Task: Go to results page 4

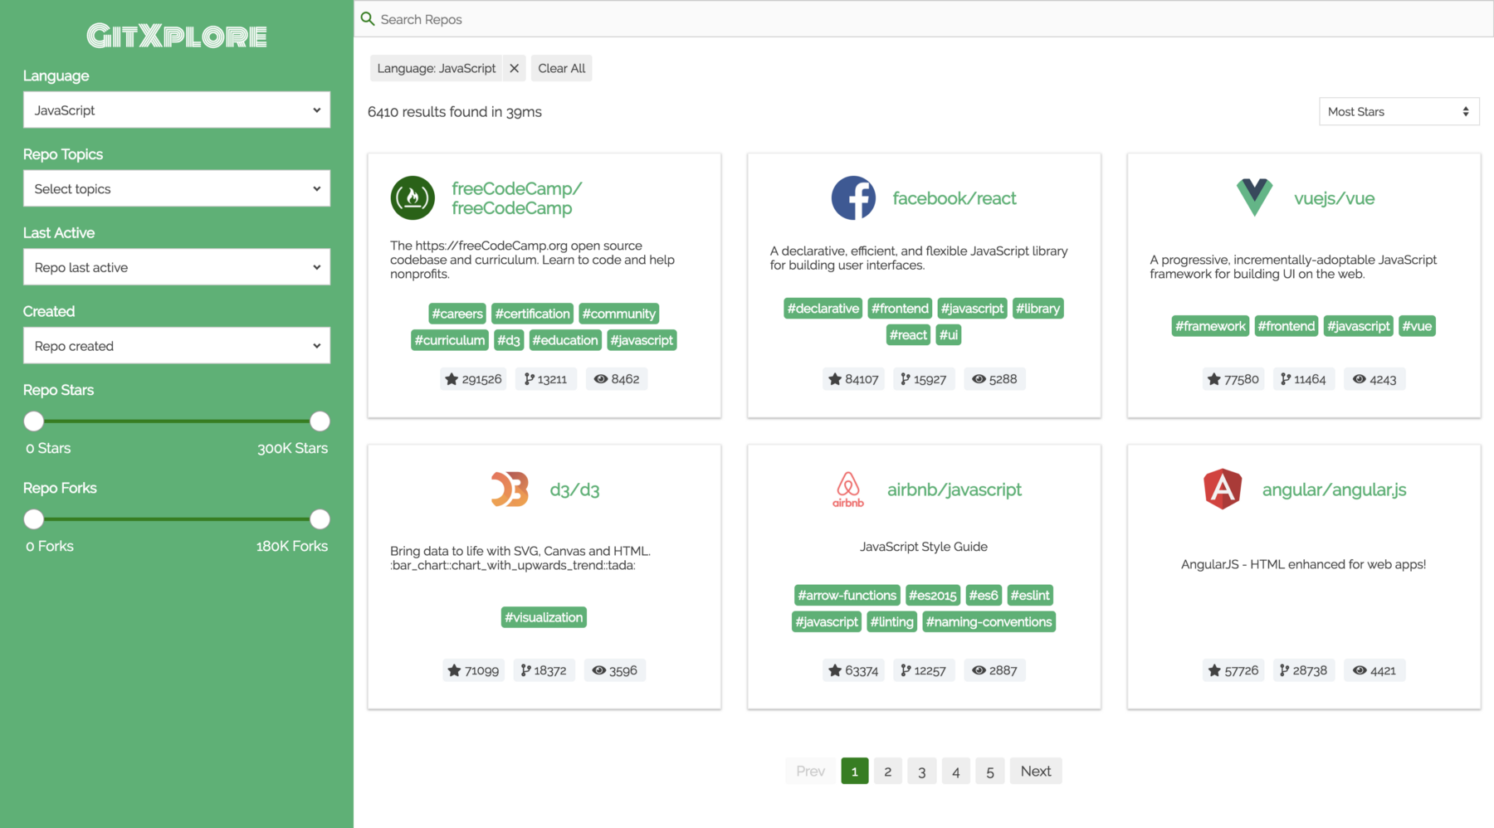Action: 955,771
